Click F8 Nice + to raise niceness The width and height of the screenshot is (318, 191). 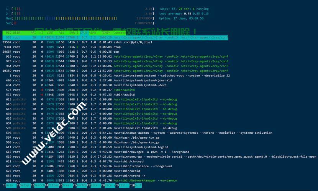click(108, 185)
